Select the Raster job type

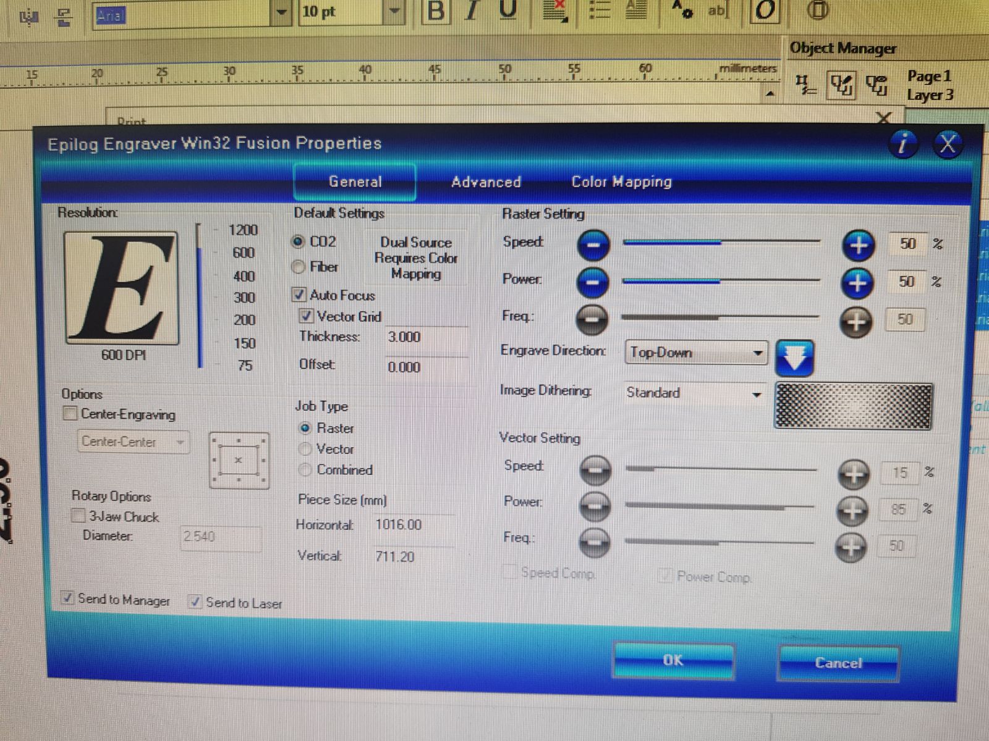pos(305,428)
